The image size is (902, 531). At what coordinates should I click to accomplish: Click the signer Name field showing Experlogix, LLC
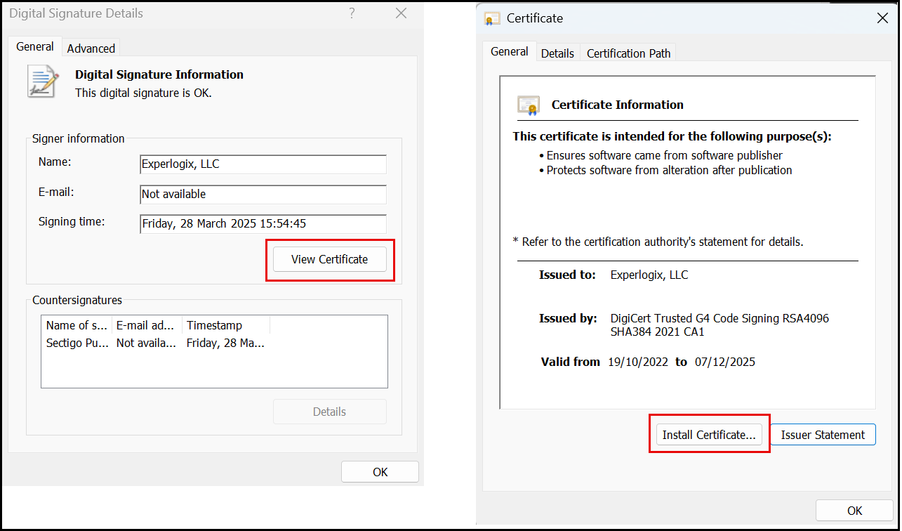click(x=263, y=164)
